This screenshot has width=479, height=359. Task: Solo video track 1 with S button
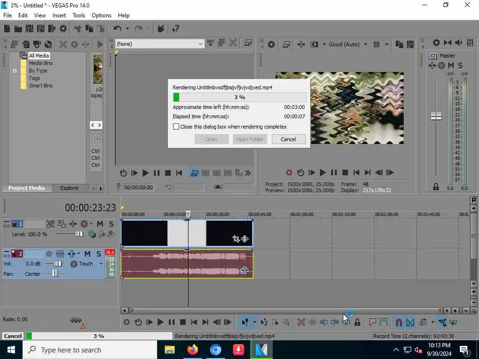tap(111, 224)
